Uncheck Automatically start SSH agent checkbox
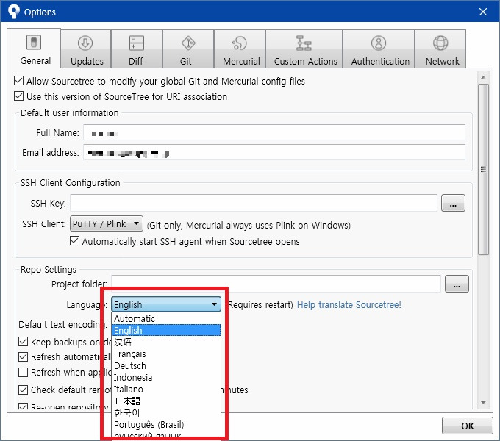 pos(74,240)
